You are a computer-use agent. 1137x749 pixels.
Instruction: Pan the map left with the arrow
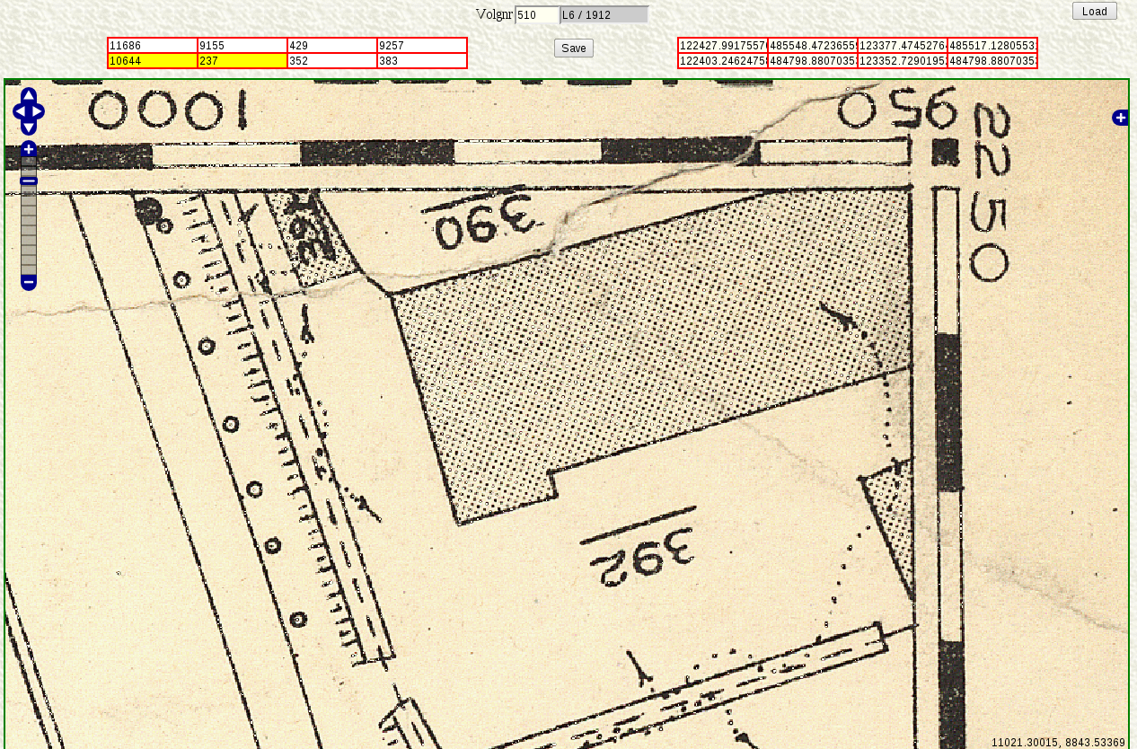click(20, 111)
